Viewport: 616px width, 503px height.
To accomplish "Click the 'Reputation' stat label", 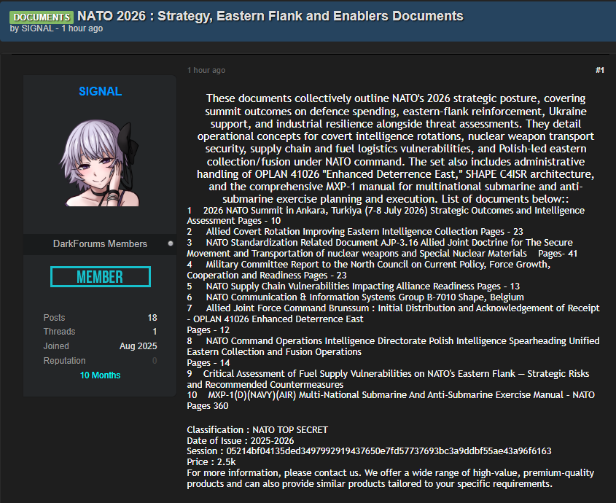I will point(64,361).
